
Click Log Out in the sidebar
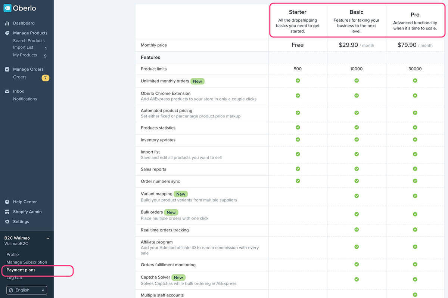coord(14,278)
